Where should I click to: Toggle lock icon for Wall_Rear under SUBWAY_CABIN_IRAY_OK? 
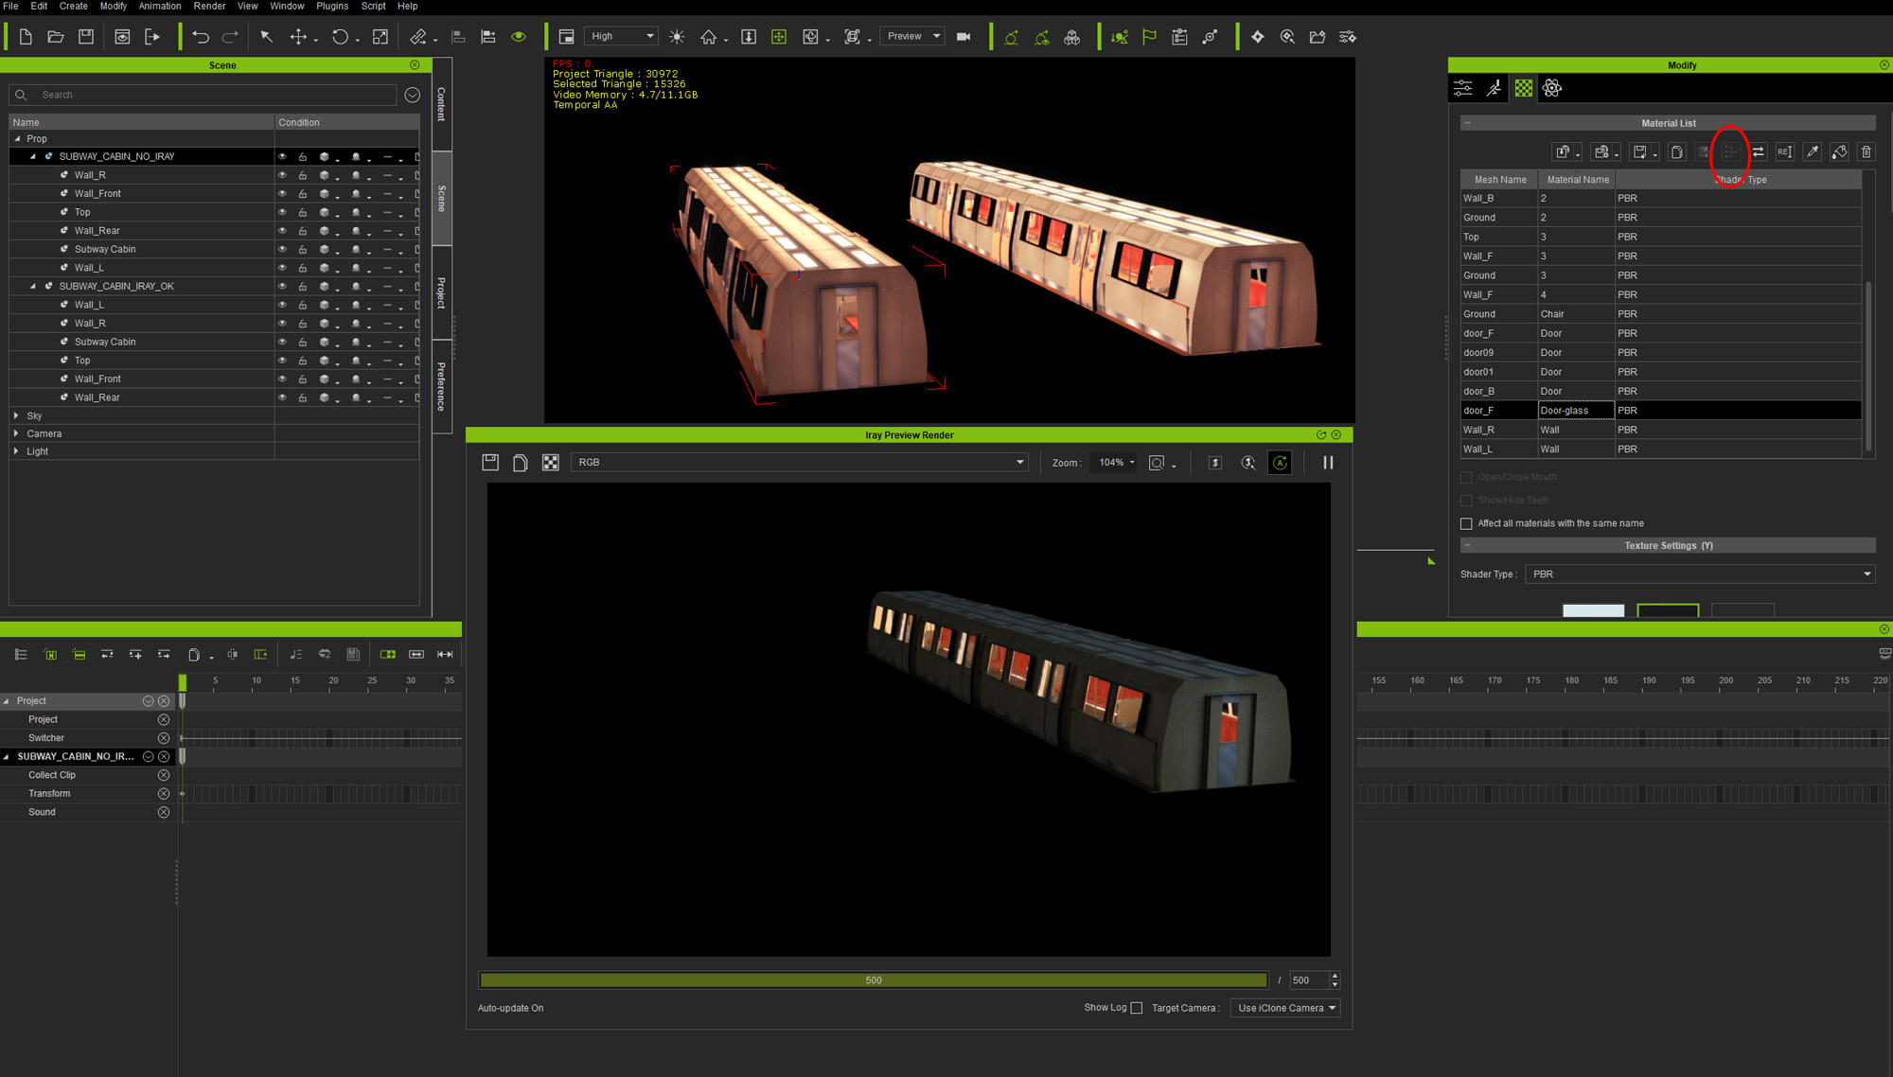[303, 397]
